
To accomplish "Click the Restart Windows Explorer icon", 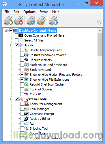I will pyautogui.click(x=26, y=55).
